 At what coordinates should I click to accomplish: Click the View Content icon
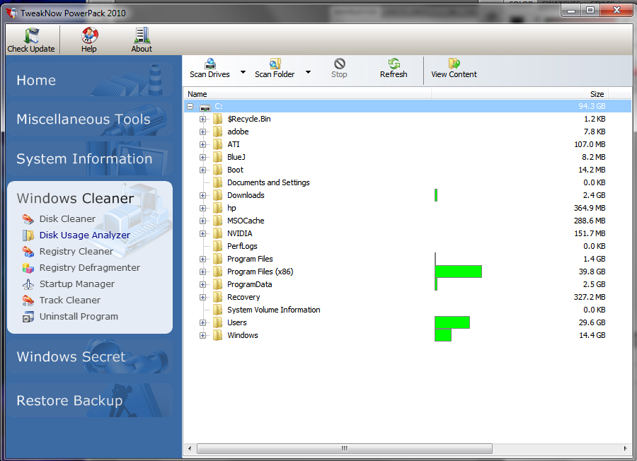coord(454,64)
